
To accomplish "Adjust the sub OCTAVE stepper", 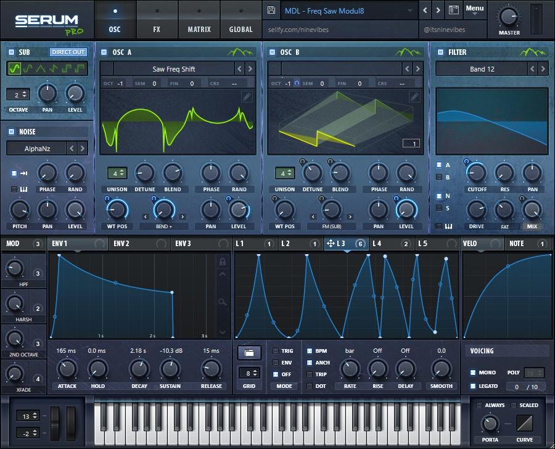I will point(18,95).
